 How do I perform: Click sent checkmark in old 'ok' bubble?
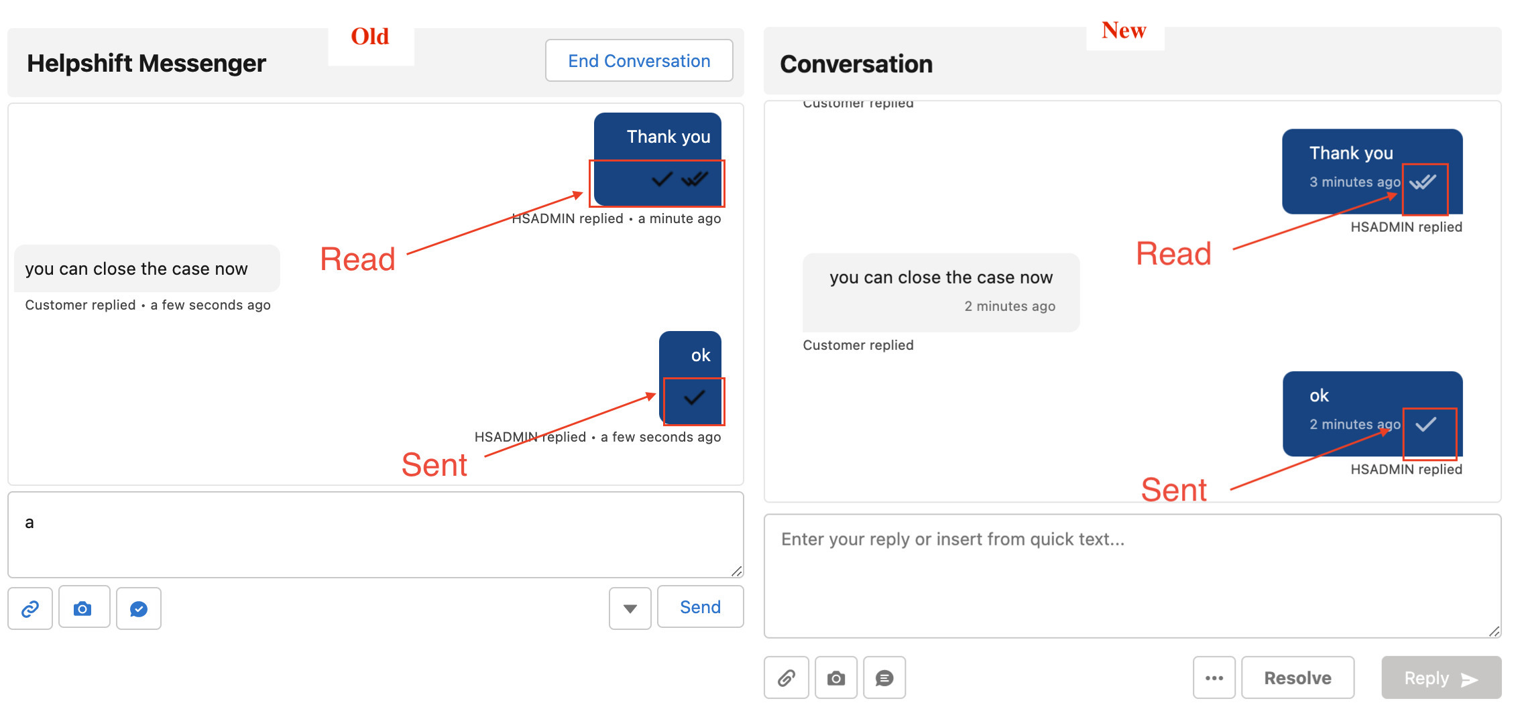694,397
